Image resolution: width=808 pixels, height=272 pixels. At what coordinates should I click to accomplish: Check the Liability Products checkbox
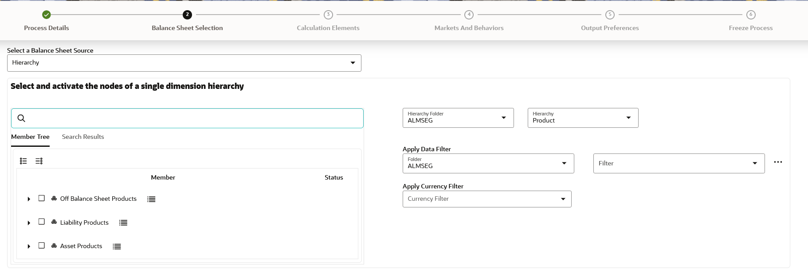42,222
